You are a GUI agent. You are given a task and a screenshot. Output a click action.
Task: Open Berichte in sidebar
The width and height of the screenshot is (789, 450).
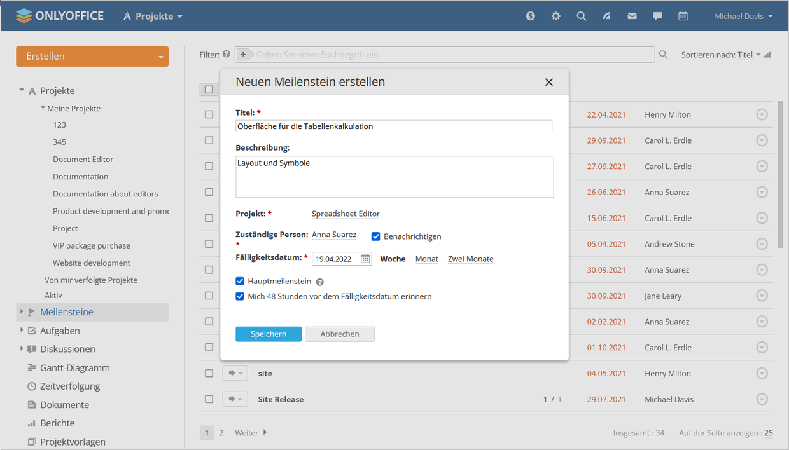pyautogui.click(x=57, y=423)
